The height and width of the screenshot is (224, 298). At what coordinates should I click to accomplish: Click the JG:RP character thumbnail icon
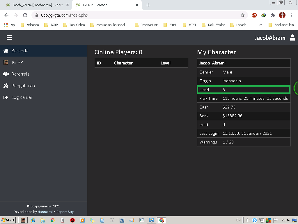(6, 62)
